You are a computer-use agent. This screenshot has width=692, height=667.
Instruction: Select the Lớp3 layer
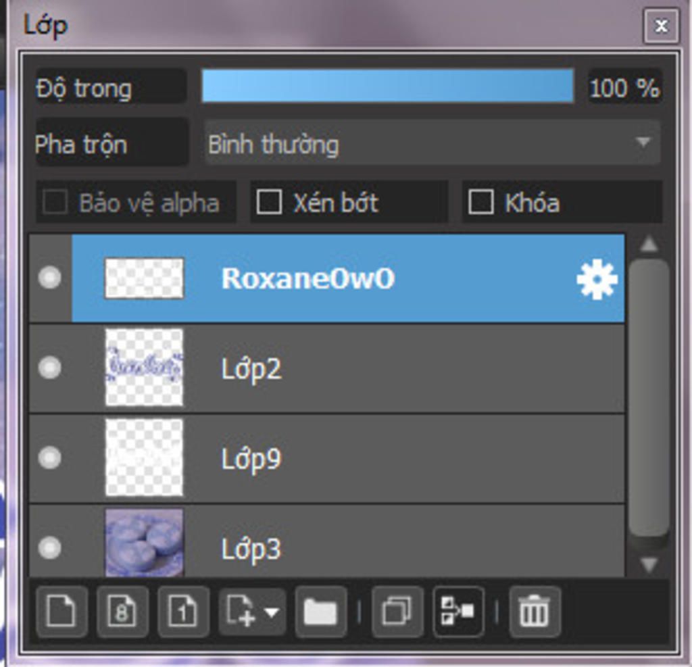coord(326,541)
